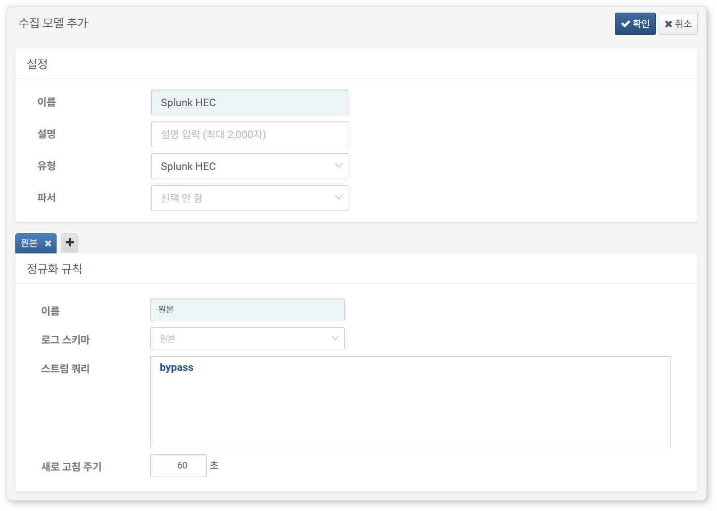This screenshot has height=511, width=717.
Task: Click the 스트림 쿼리 text area with bypass
Action: 411,402
